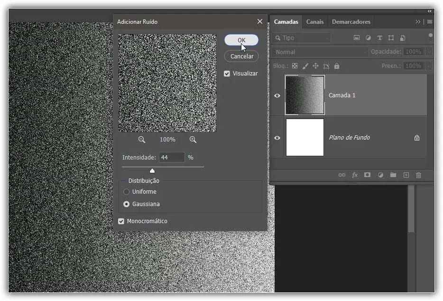443x301 pixels.
Task: Switch to the Camadas tab
Action: coord(286,22)
